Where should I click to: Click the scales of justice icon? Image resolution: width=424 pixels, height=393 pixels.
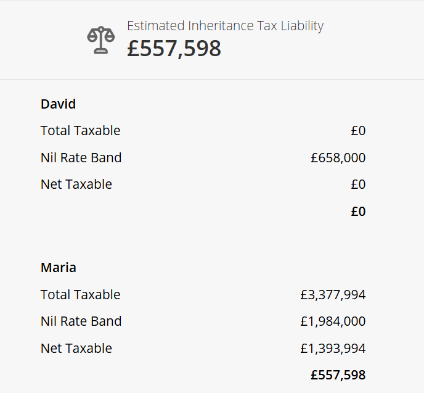pos(101,39)
